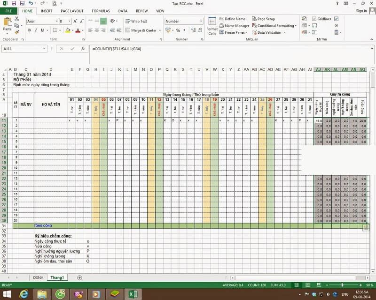Click the Format Cells icon

pos(212,25)
